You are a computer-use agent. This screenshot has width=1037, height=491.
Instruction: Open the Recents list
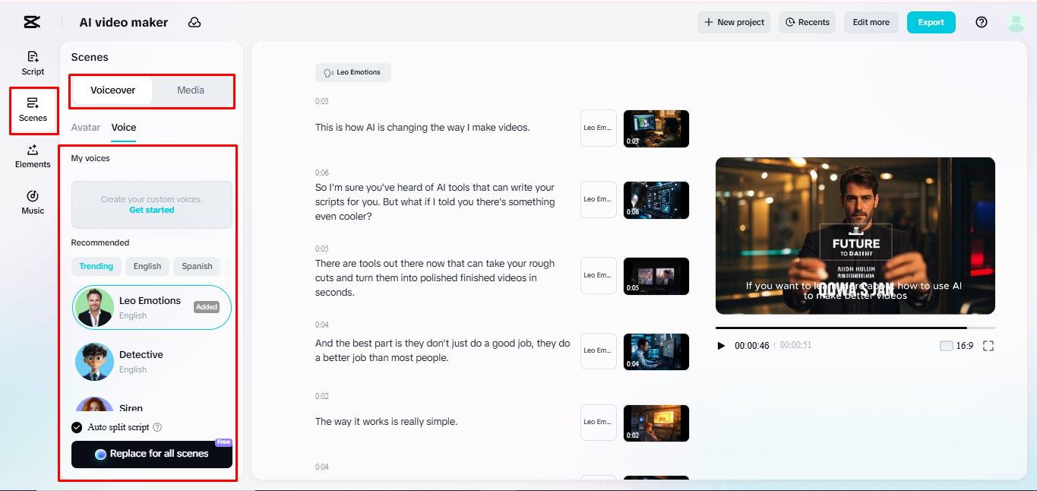pos(807,22)
